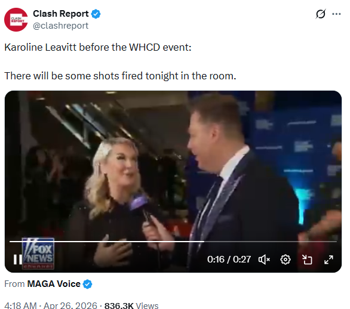Click the video timestamp 0:16 / 0:27
350x309 pixels.
(229, 259)
